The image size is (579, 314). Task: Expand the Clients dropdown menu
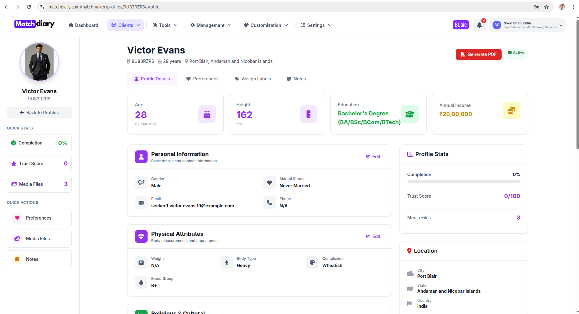pyautogui.click(x=125, y=25)
